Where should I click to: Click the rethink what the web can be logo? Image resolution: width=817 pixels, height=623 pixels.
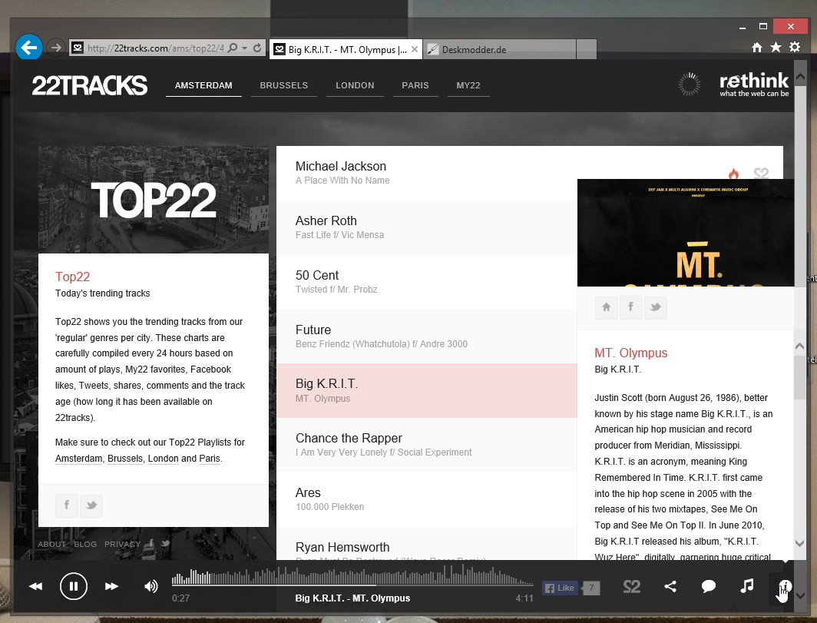click(x=754, y=85)
